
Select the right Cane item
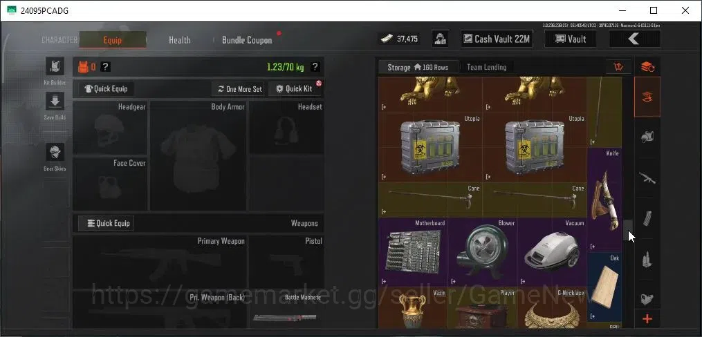point(535,200)
